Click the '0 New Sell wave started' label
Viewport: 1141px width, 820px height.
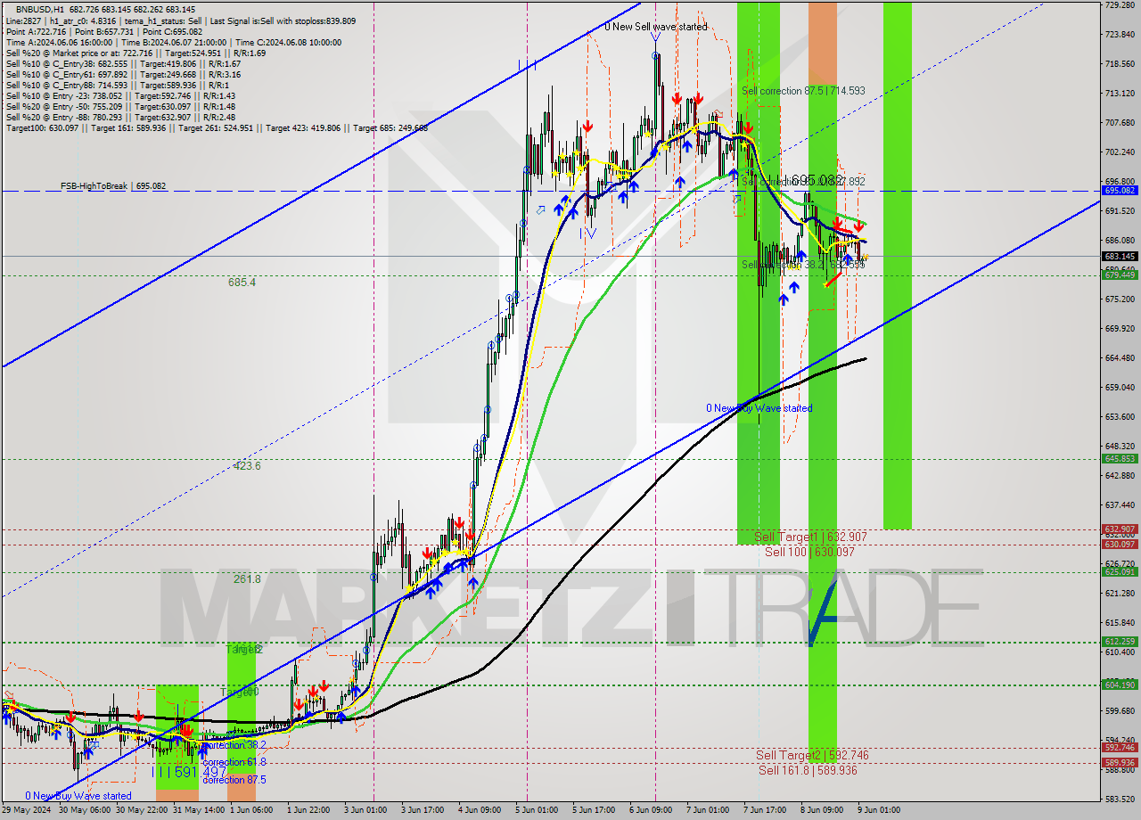click(655, 27)
